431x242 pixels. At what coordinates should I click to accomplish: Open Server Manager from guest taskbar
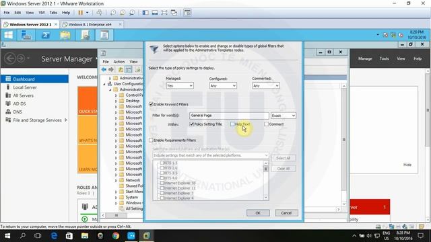(26, 35)
